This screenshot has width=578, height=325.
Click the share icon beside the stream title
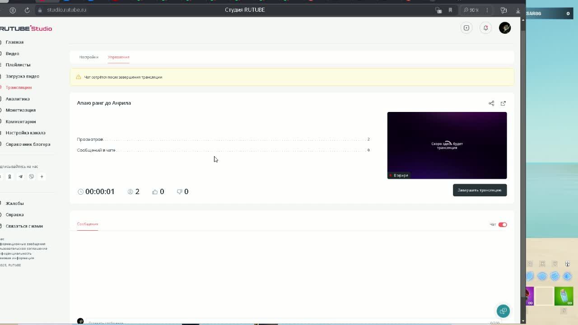pos(491,103)
